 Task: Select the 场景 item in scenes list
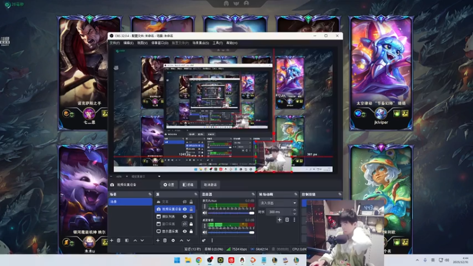coord(130,202)
